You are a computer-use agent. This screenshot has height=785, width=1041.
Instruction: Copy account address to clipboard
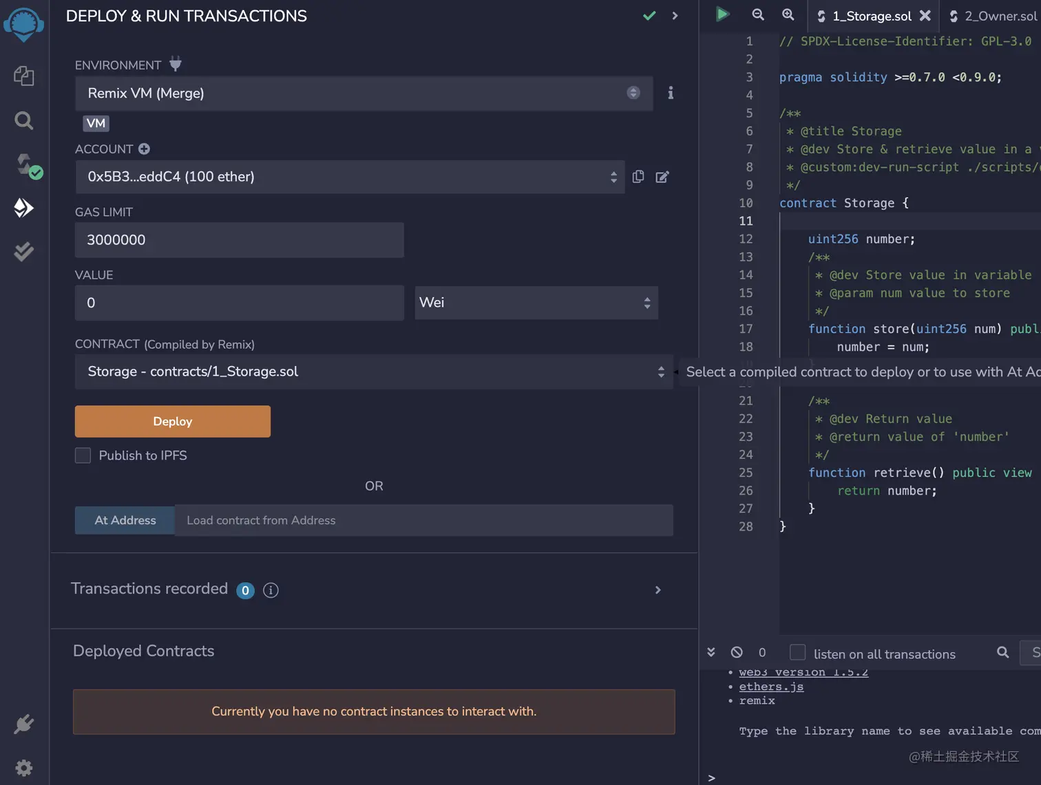pyautogui.click(x=638, y=177)
